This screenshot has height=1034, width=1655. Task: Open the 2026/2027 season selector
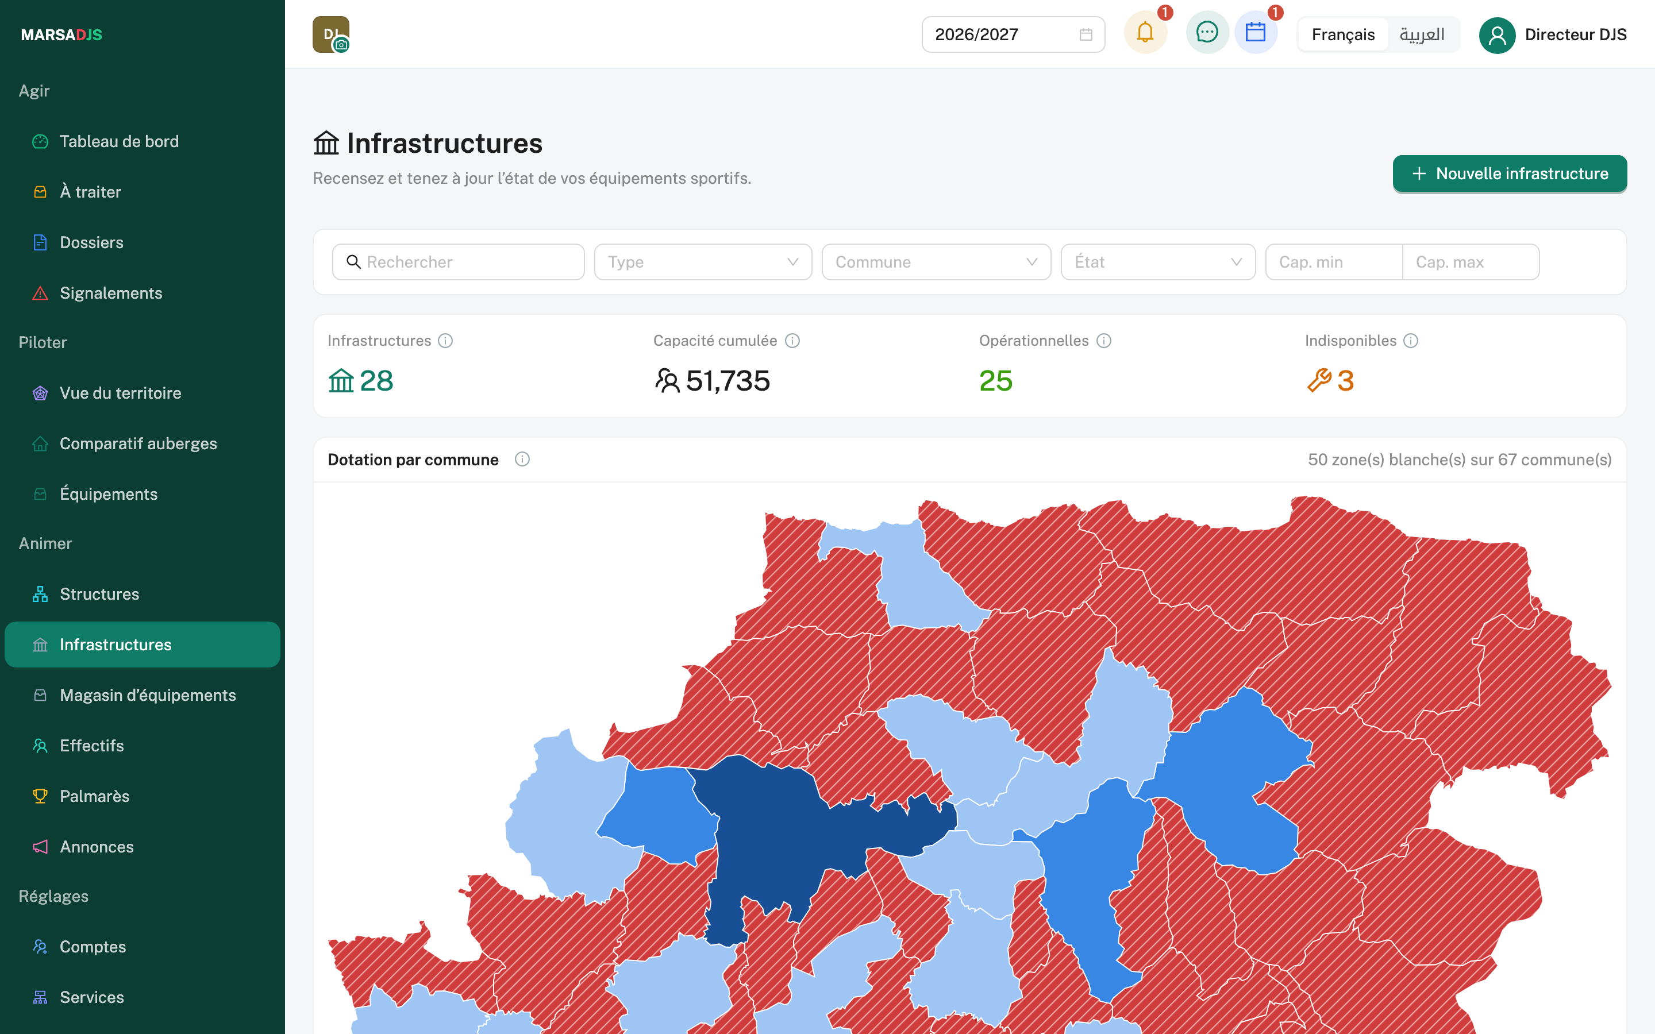(x=1013, y=35)
